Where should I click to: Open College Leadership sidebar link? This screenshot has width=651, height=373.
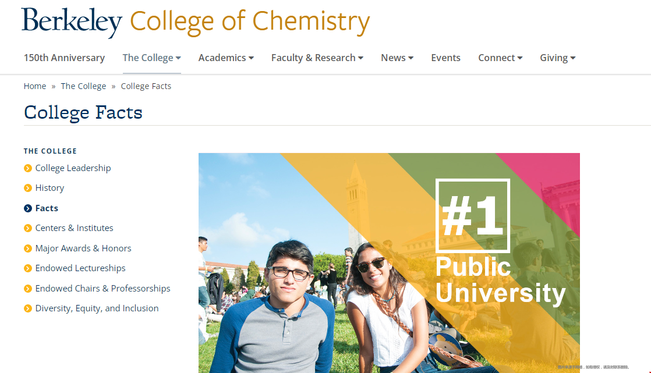click(73, 168)
